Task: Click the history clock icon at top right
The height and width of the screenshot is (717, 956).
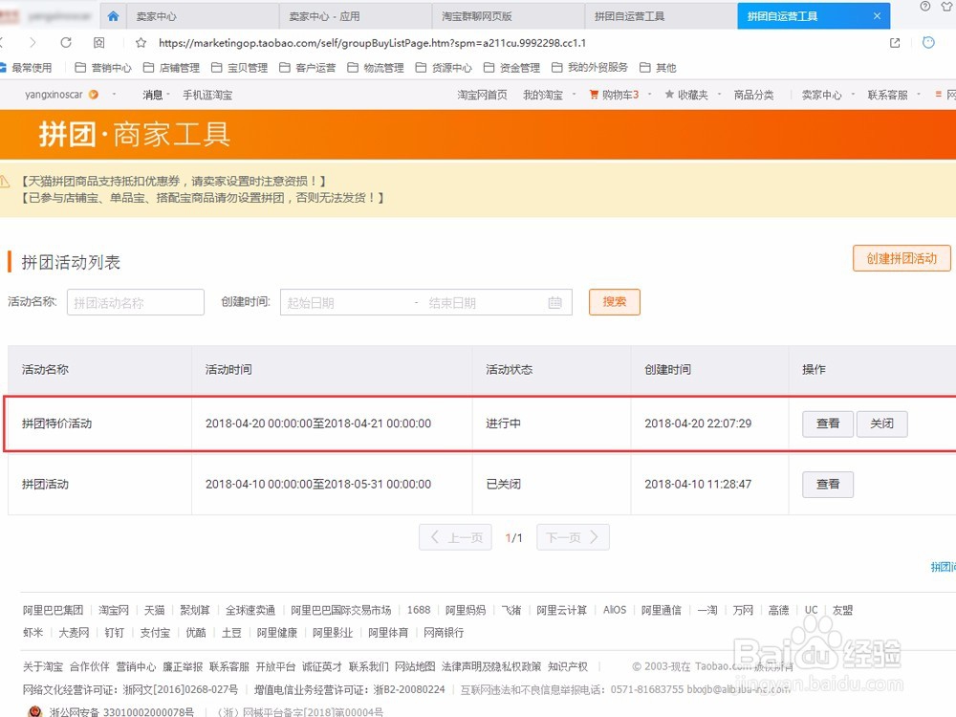Action: click(926, 42)
